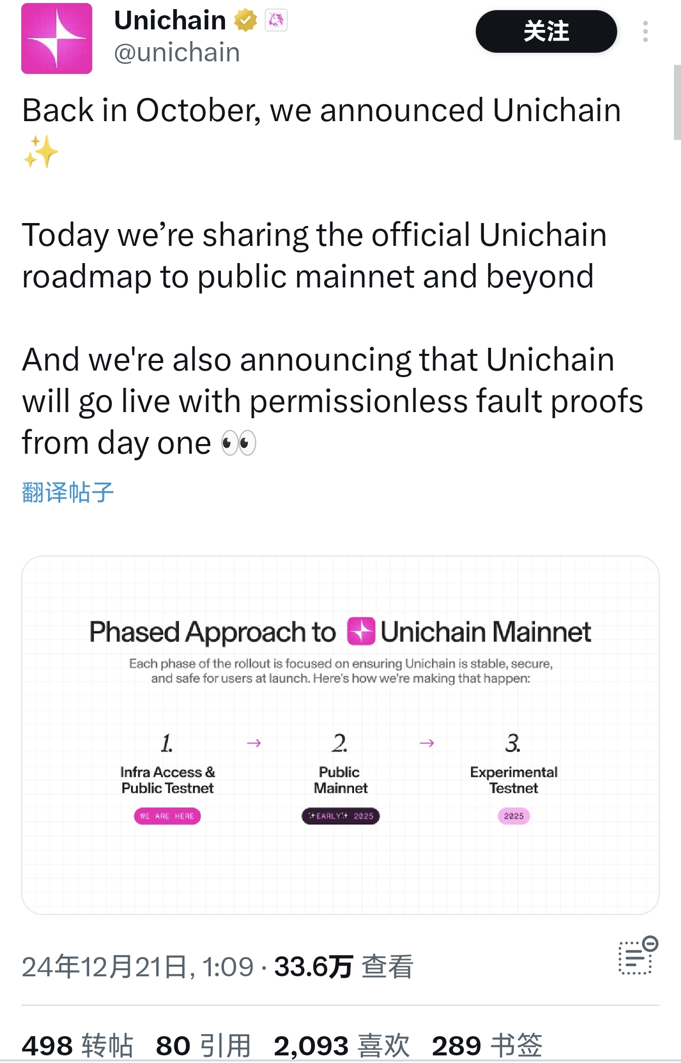Open the Unichain profile avatar
The width and height of the screenshot is (681, 1063).
57,39
